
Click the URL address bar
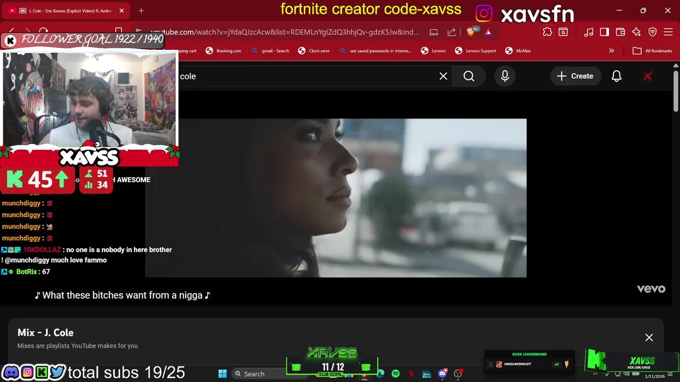(284, 32)
